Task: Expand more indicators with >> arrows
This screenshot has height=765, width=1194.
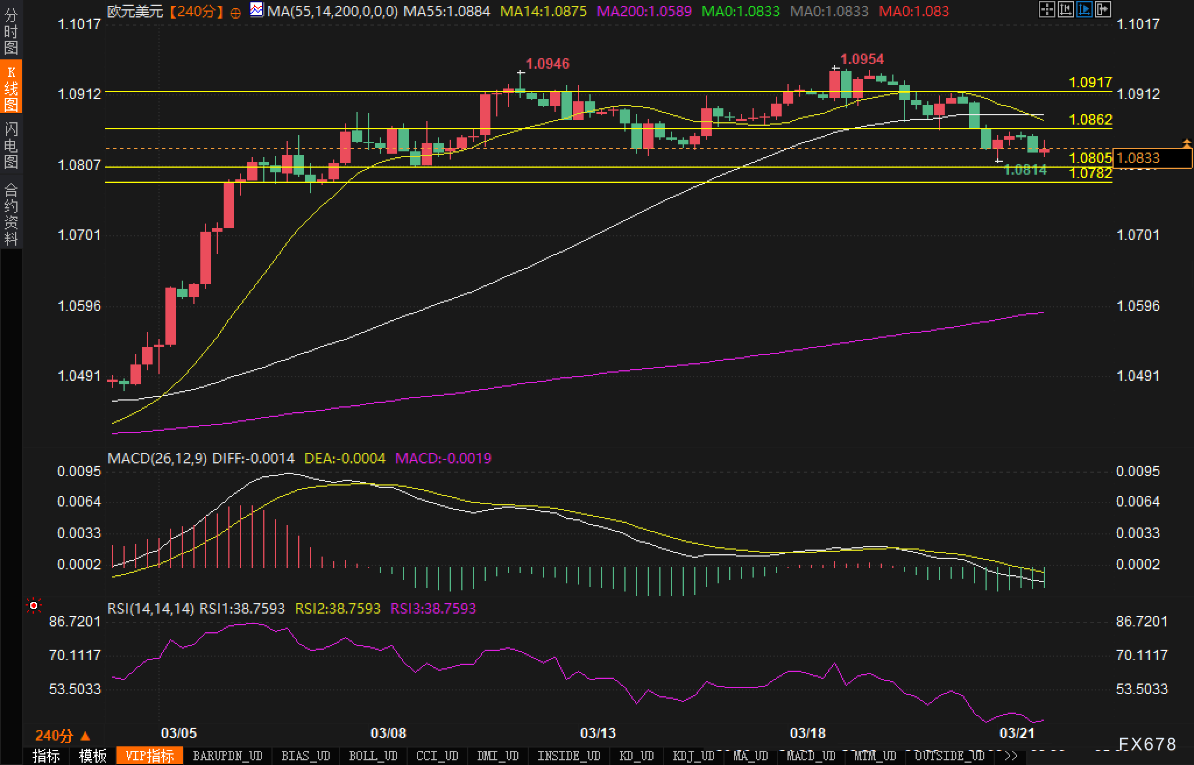Action: tap(1011, 756)
